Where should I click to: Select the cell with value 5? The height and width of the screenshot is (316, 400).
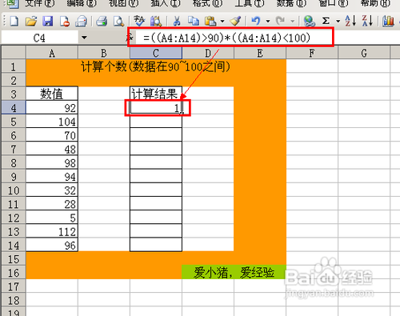[52, 218]
